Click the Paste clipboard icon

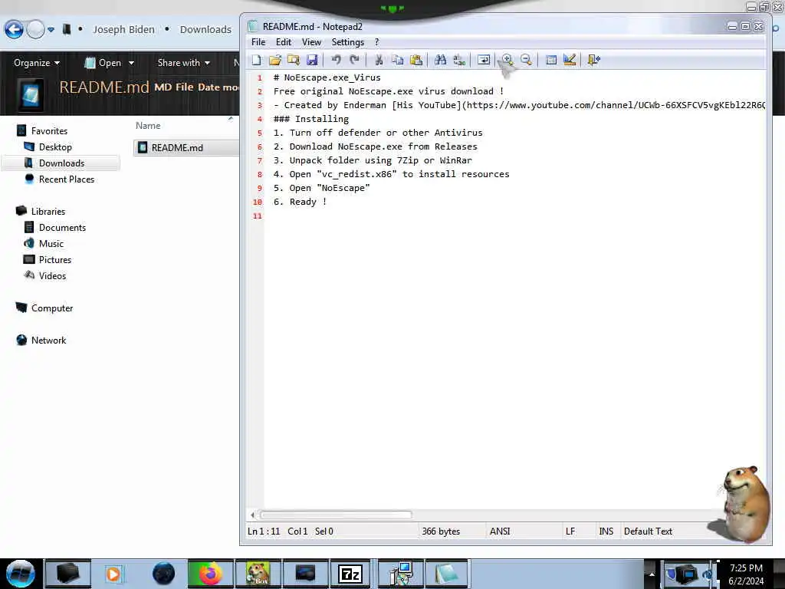point(416,60)
